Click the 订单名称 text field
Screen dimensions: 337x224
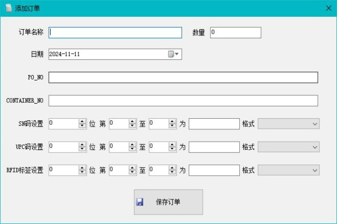point(115,32)
